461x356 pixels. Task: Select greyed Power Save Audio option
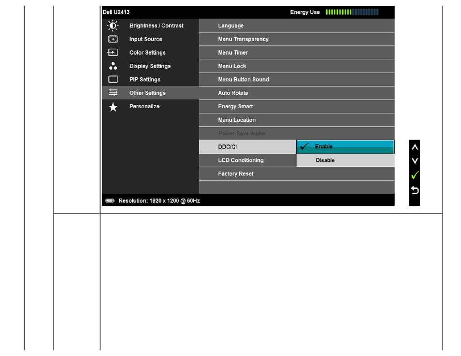click(x=297, y=133)
